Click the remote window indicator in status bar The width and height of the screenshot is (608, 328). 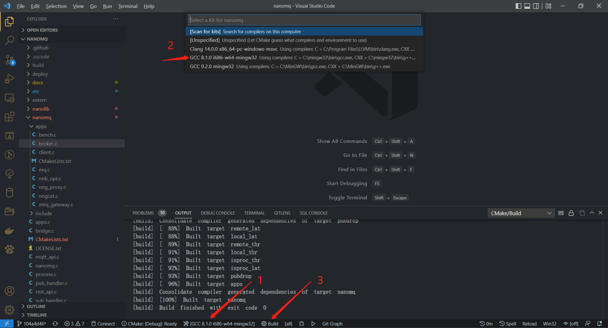[x=7, y=324]
